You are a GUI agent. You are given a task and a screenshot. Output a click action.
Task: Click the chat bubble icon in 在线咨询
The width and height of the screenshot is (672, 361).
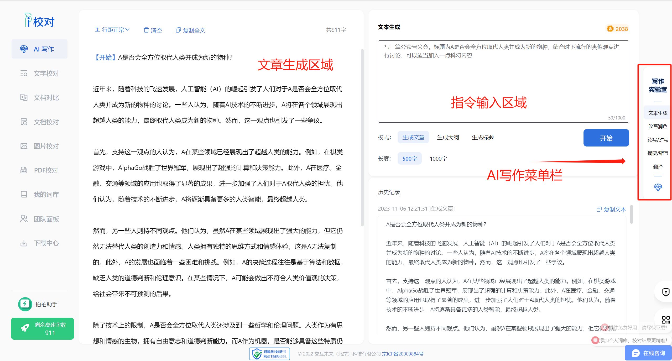635,353
